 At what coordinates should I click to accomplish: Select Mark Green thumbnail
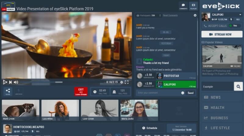20,110
